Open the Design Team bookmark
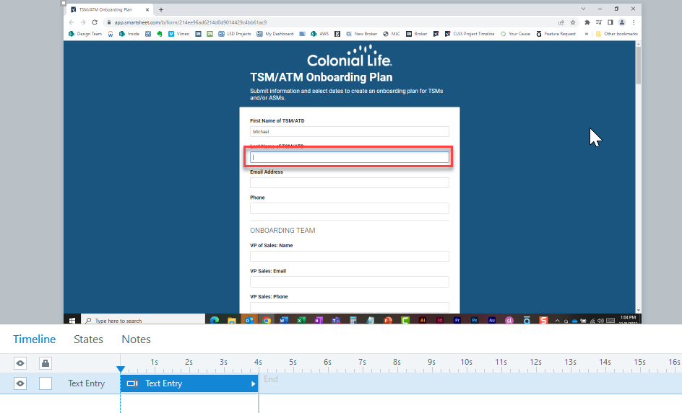 (x=85, y=34)
